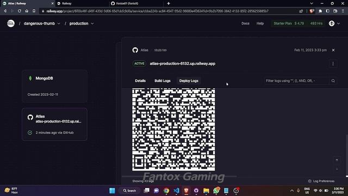This screenshot has height=196, width=348.
Task: Click the green deploy success checkmark
Action: 30,133
